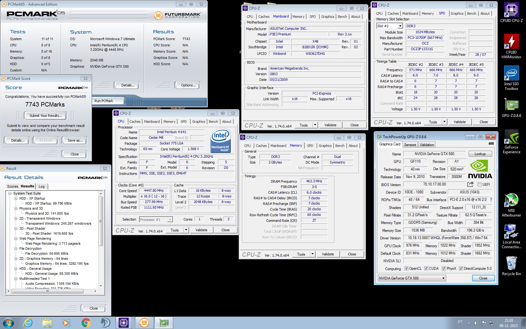Click GPU-Z screenshot camera icon
This screenshot has width=526, height=329.
pyautogui.click(x=491, y=143)
